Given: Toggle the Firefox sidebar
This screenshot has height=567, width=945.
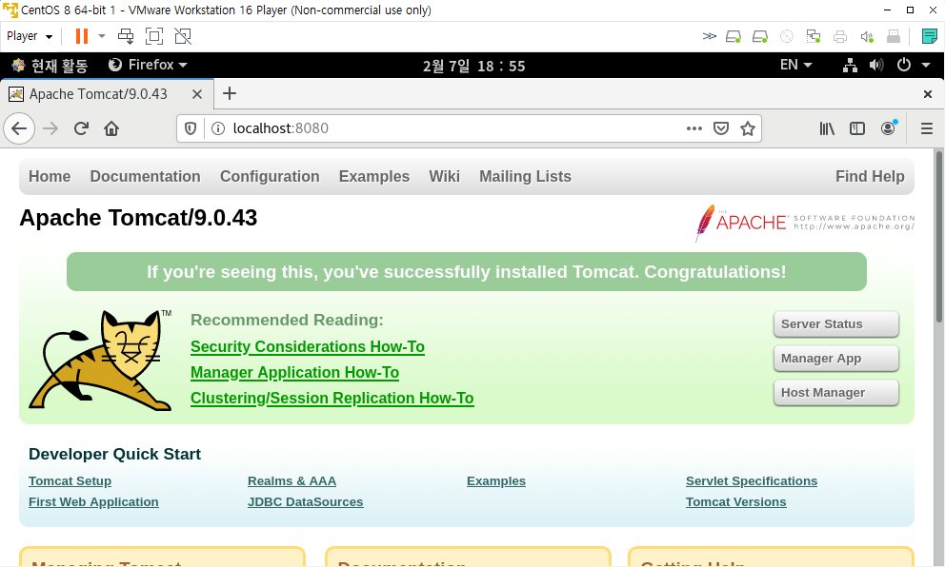Looking at the screenshot, I should point(857,128).
